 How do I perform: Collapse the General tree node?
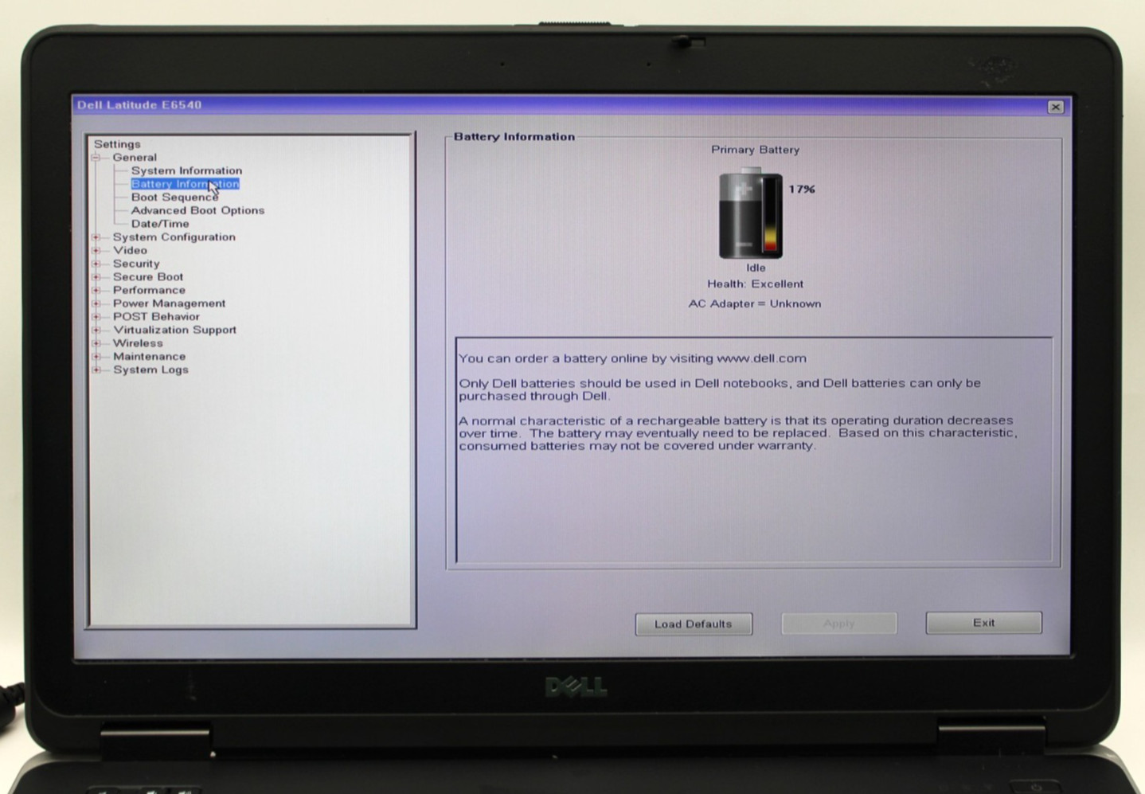pos(96,158)
